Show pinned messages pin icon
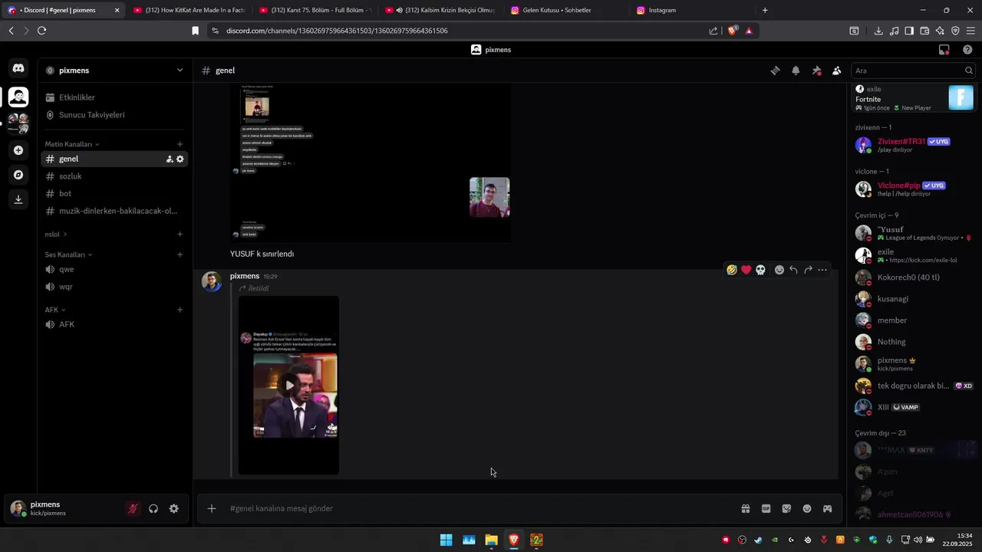This screenshot has width=982, height=552. click(816, 71)
